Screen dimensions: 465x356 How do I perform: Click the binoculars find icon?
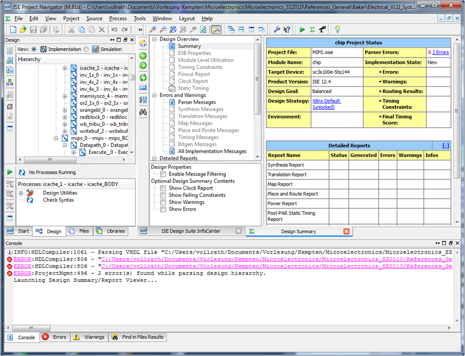143,112
